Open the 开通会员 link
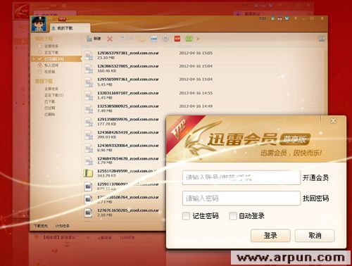 pyautogui.click(x=315, y=177)
